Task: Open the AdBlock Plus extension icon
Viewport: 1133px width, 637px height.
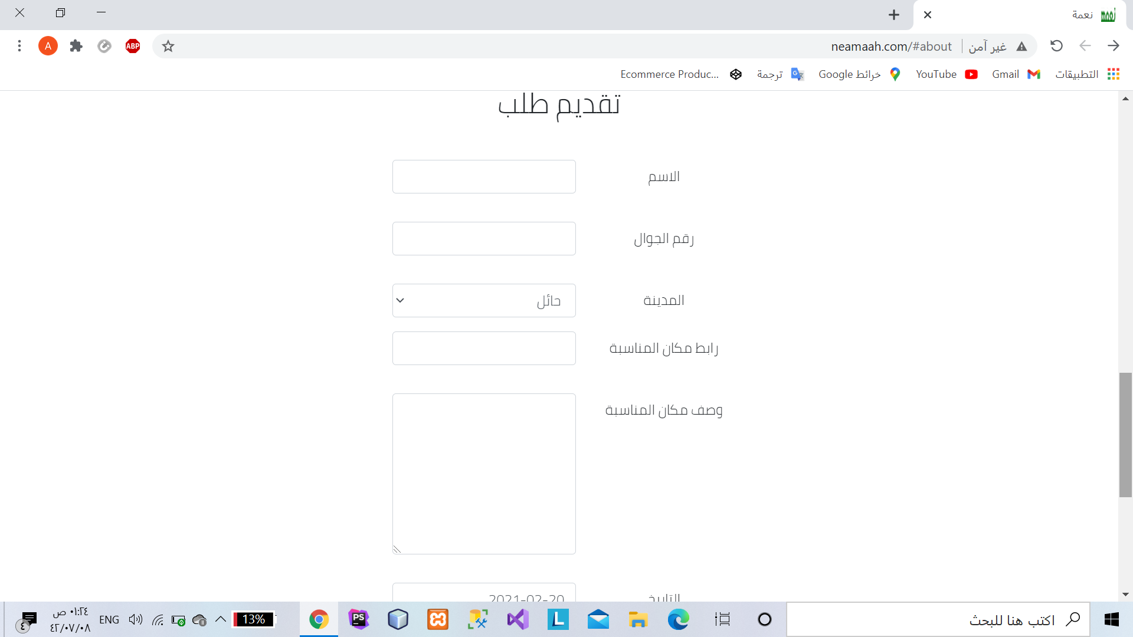Action: pyautogui.click(x=133, y=46)
